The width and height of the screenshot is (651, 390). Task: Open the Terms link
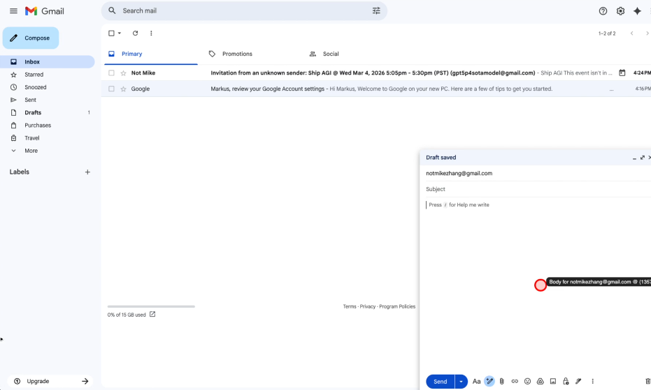point(350,307)
